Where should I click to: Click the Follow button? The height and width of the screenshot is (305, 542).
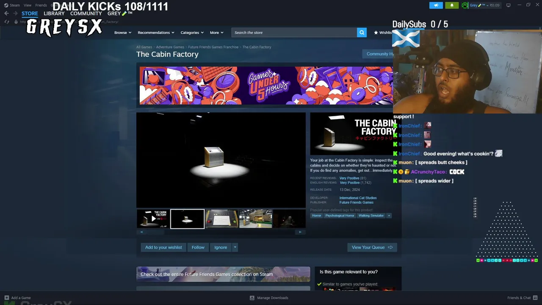coord(198,247)
